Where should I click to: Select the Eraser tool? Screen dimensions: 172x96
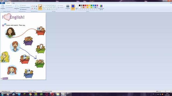(x=32, y=9)
